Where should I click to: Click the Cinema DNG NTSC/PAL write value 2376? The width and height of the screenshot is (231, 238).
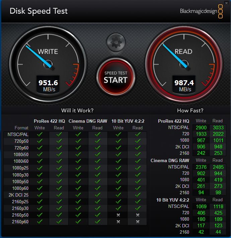click(x=201, y=167)
